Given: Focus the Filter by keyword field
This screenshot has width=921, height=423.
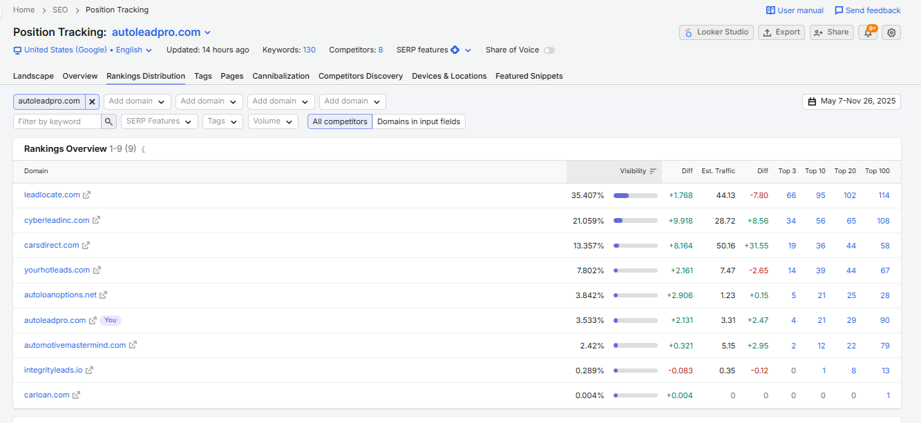Looking at the screenshot, I should [57, 121].
